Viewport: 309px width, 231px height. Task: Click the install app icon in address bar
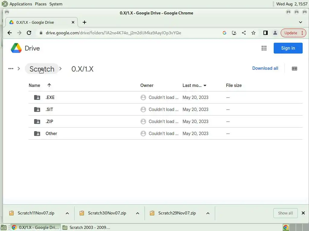pyautogui.click(x=234, y=33)
